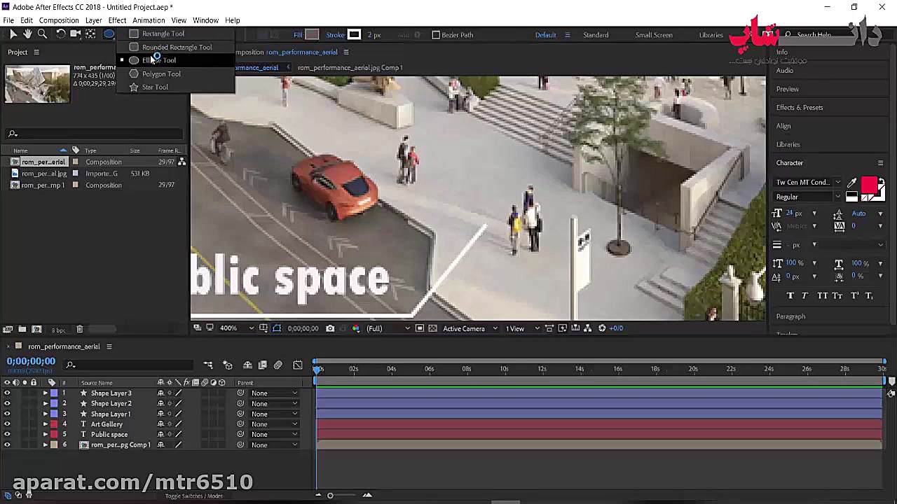Hide Shape Layer 3 with eye icon

tap(7, 393)
